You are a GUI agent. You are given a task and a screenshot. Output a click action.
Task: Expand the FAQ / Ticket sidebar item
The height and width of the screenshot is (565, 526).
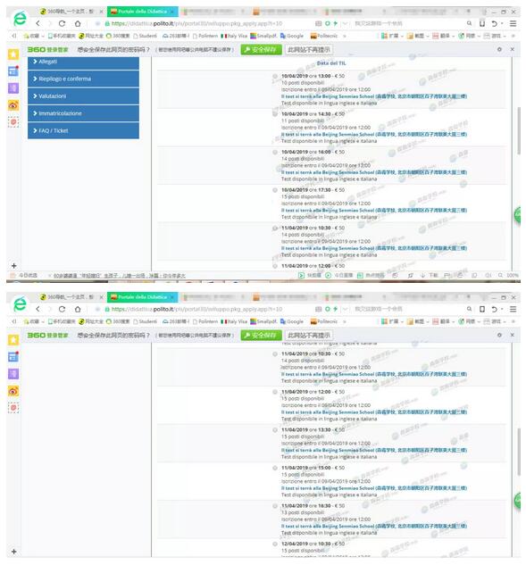tap(83, 130)
